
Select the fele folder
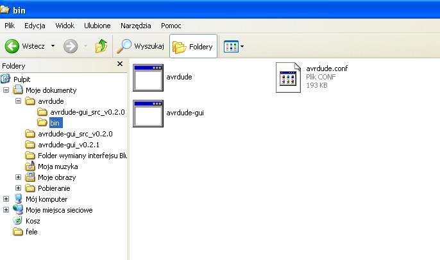click(x=31, y=232)
